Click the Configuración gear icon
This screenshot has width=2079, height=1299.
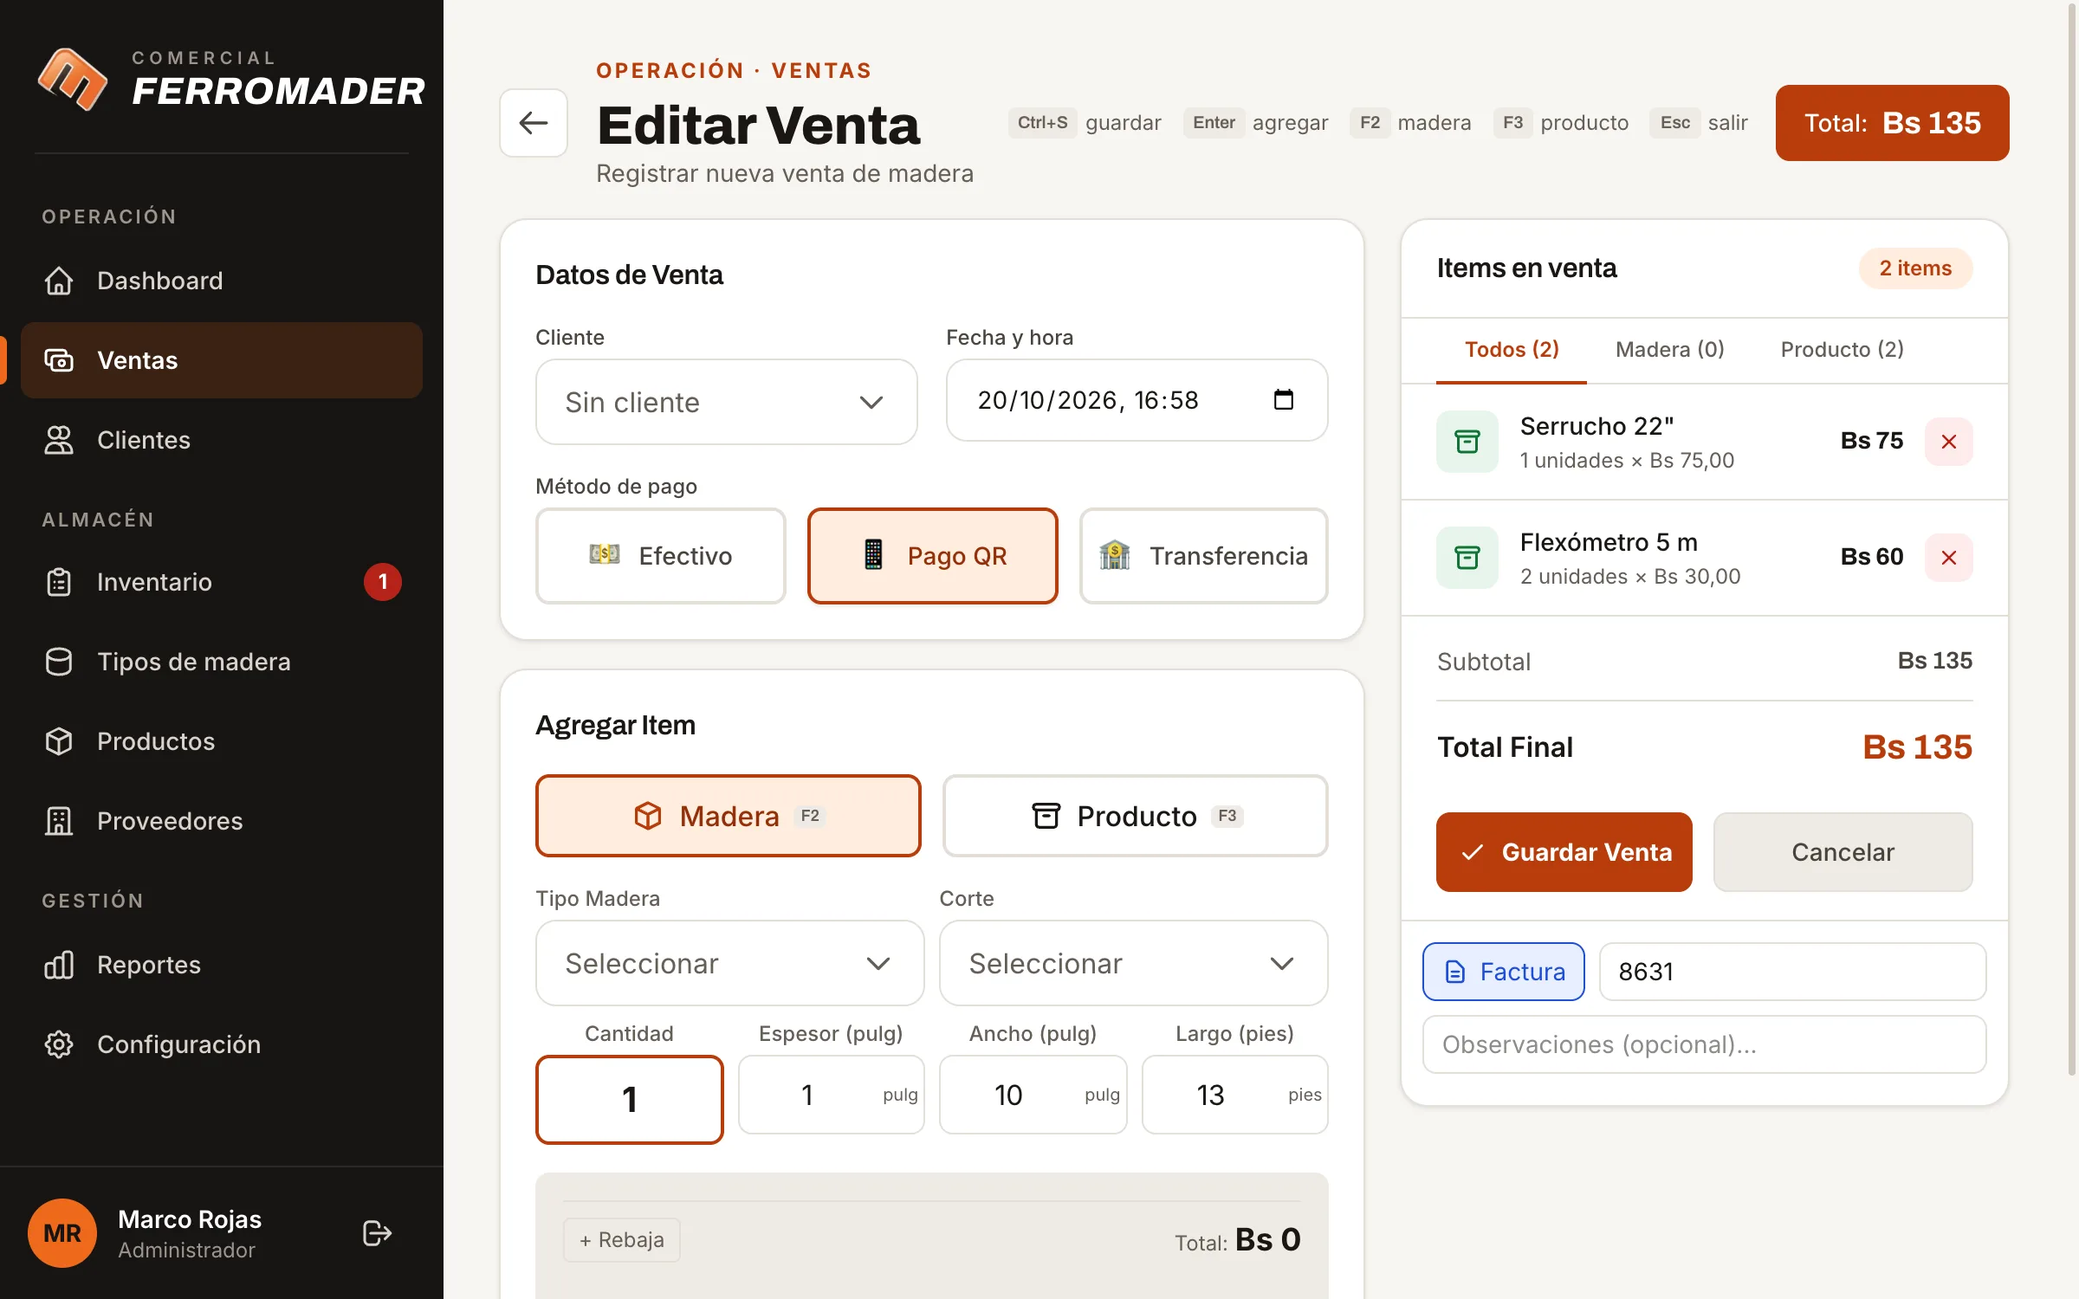59,1044
